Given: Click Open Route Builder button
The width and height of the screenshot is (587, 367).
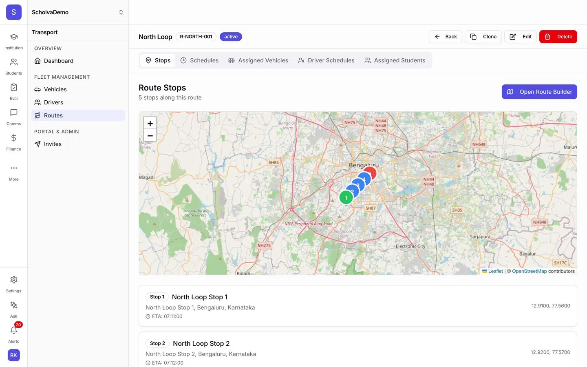Looking at the screenshot, I should [x=539, y=92].
